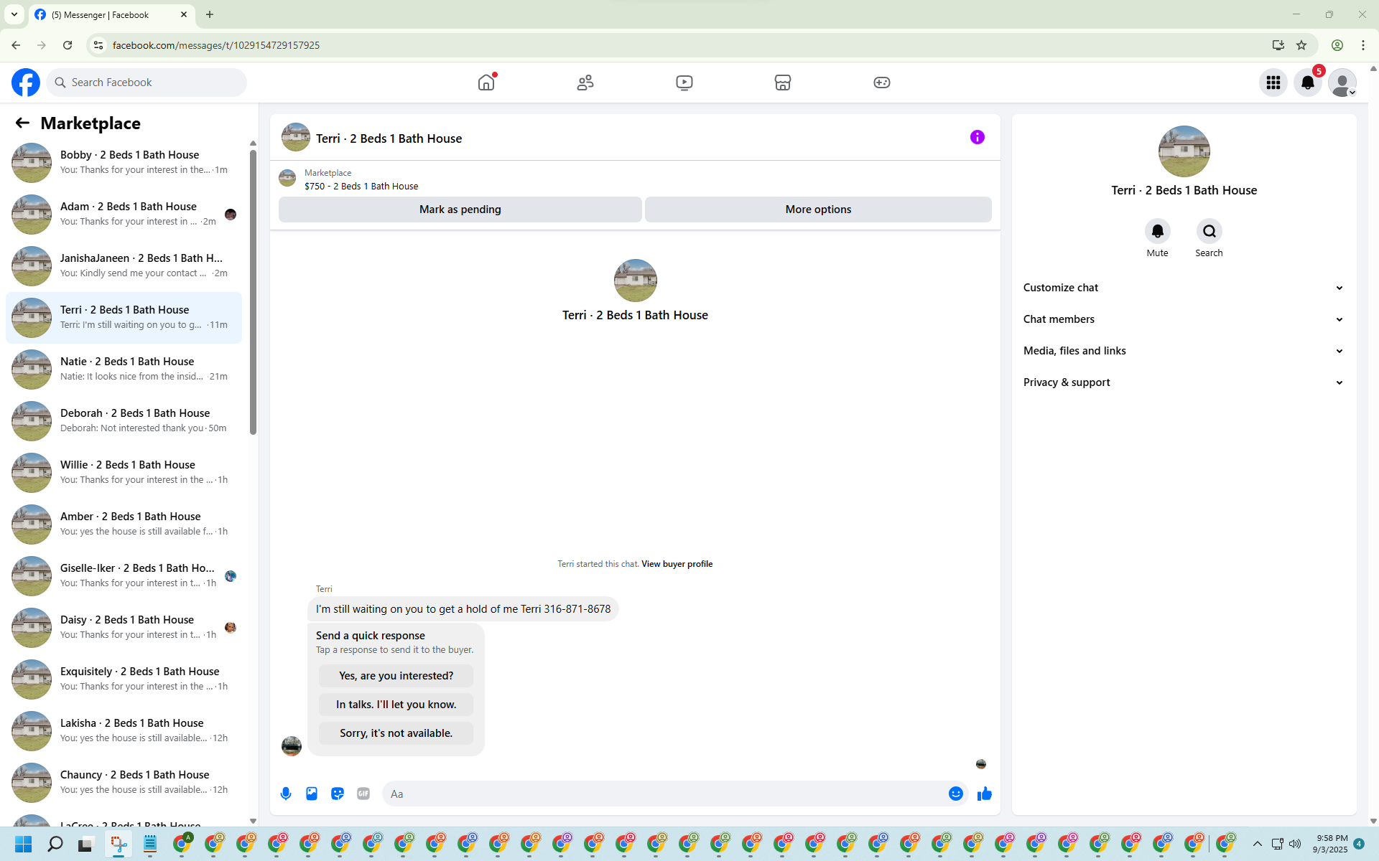Open View buyer profile link
Viewport: 1379px width, 861px height.
[677, 564]
